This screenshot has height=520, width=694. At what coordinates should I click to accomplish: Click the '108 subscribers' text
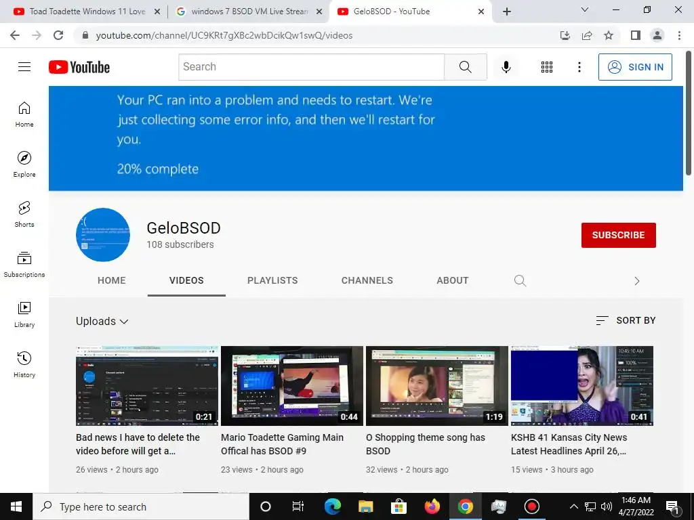click(x=180, y=244)
